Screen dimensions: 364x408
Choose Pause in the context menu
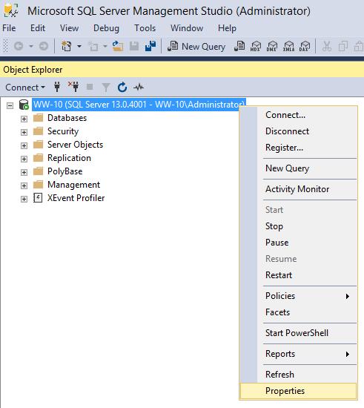(298, 243)
